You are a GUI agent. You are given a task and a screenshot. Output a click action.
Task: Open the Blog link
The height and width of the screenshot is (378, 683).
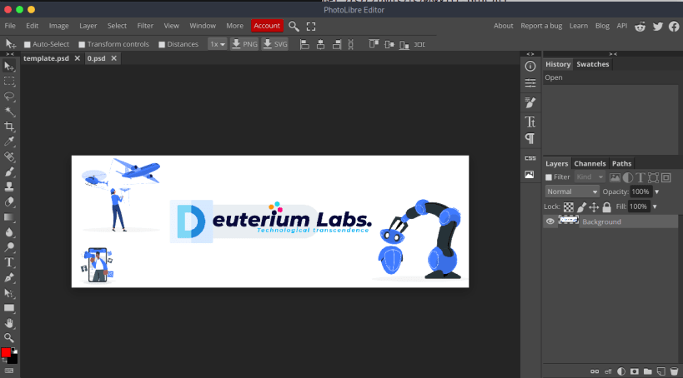(x=602, y=26)
